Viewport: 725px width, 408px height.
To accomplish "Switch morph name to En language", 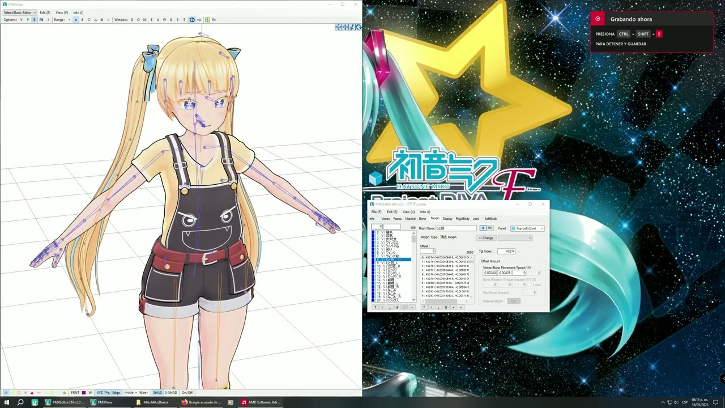I will pyautogui.click(x=490, y=228).
